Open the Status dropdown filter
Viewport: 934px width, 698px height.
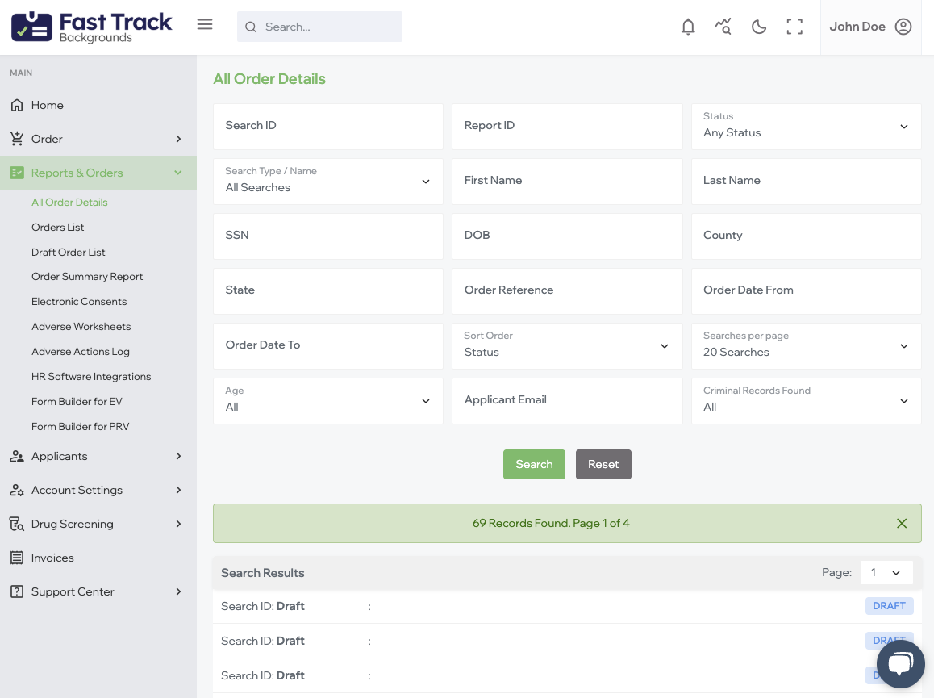point(806,127)
